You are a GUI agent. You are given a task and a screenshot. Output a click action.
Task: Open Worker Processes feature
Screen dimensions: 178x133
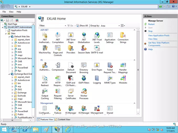point(84,94)
